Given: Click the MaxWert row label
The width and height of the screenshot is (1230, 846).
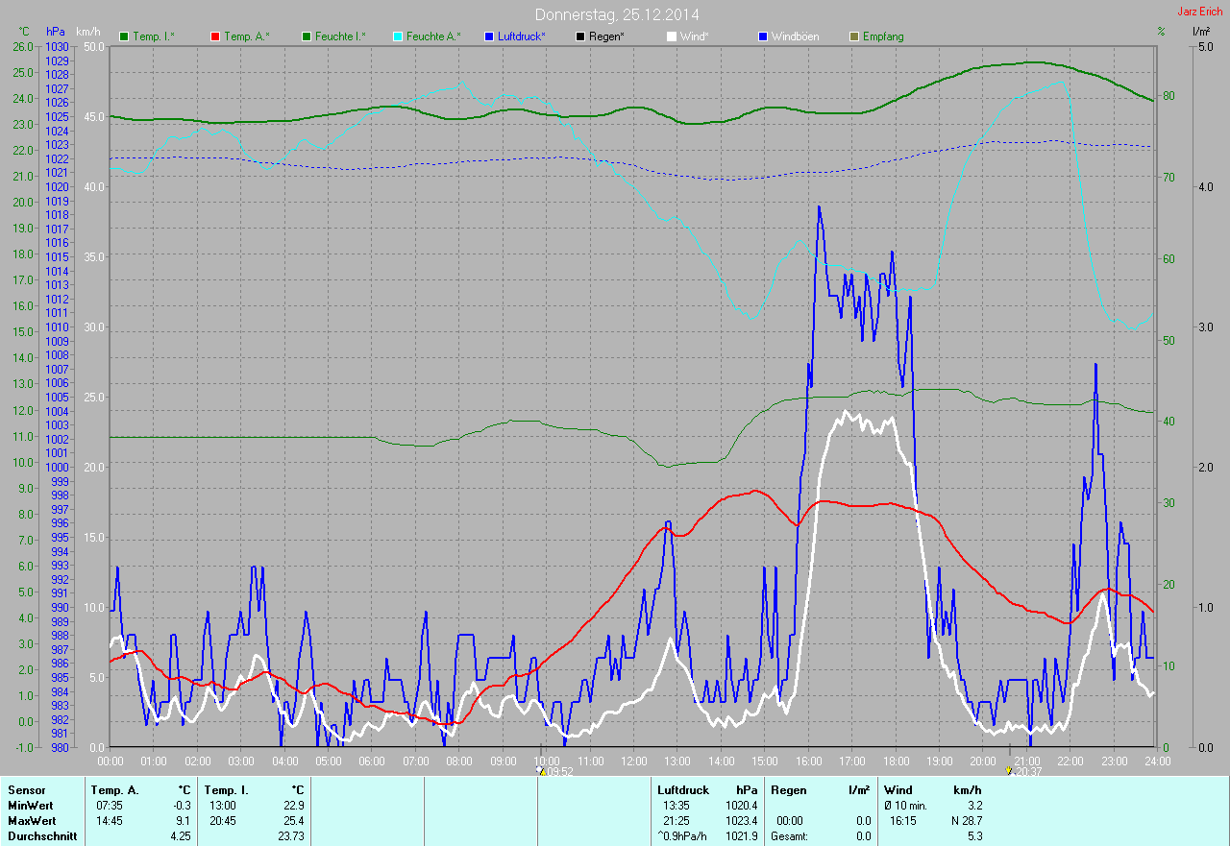Looking at the screenshot, I should 32,821.
